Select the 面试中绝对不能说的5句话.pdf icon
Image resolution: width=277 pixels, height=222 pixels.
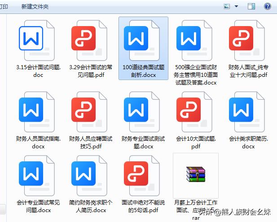[x=142, y=176]
